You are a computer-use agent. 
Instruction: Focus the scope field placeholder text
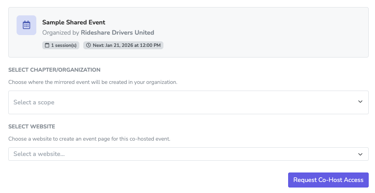pos(34,102)
